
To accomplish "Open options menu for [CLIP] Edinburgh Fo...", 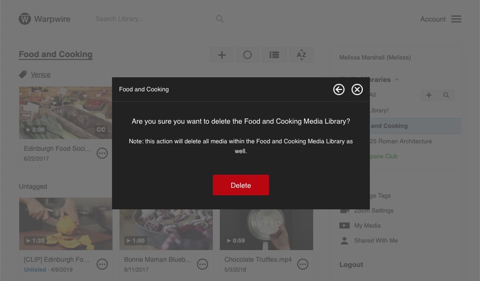I will (x=102, y=264).
